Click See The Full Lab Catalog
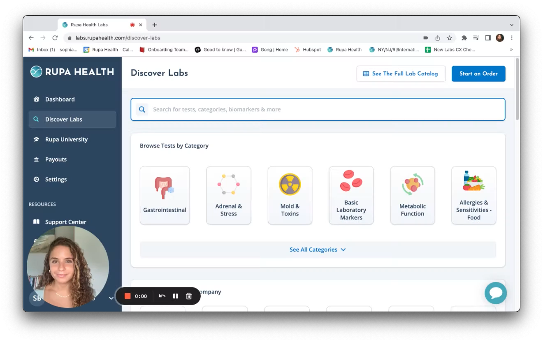Screen dimensions: 543x342 [401, 74]
